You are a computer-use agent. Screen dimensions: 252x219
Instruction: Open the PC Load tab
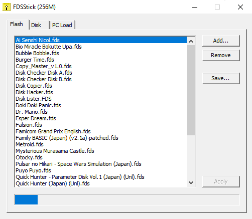click(62, 25)
